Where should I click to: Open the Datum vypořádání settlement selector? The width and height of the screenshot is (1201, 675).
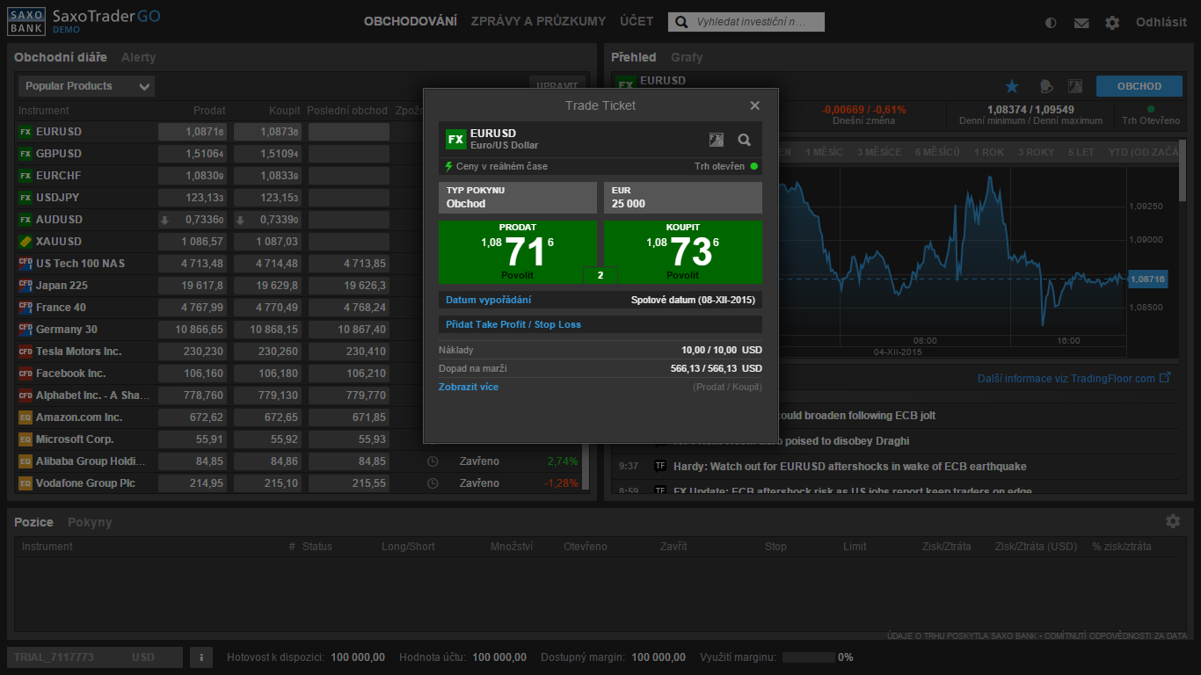pyautogui.click(x=600, y=300)
